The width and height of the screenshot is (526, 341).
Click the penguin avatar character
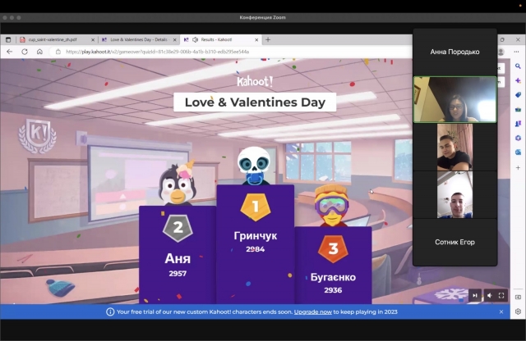178,182
